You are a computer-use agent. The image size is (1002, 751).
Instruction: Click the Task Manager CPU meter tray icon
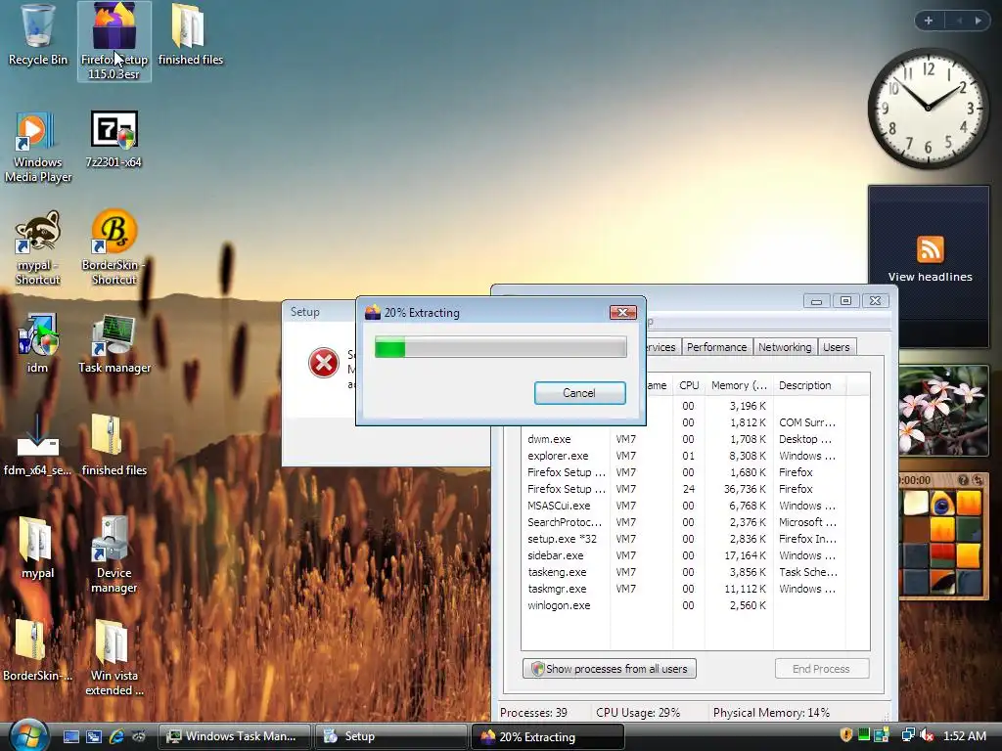[864, 735]
